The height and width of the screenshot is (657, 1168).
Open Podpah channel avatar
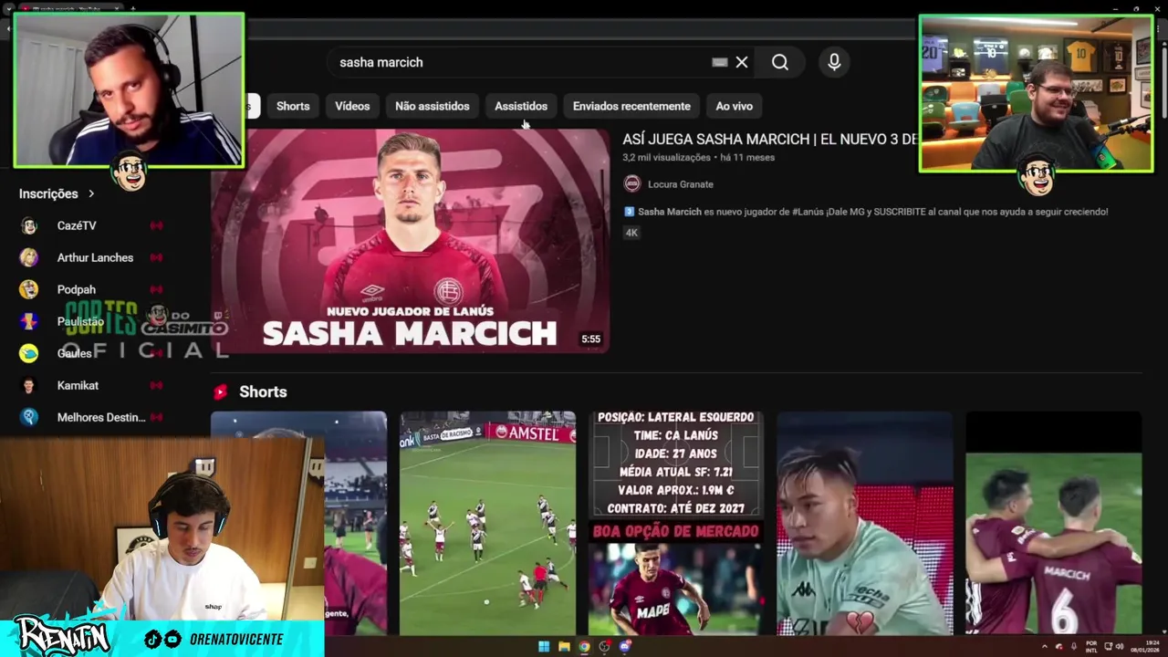[29, 289]
